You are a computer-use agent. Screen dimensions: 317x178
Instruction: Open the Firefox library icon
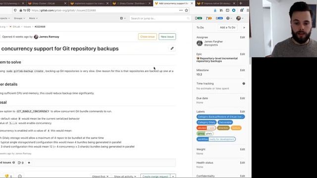(x=221, y=10)
